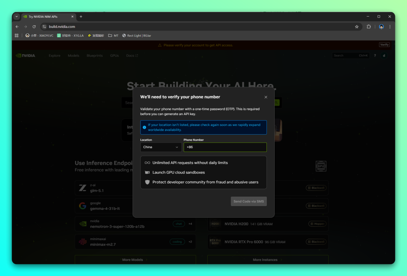The width and height of the screenshot is (407, 276).
Task: Open the Rect Light | BGJar bookmark
Action: click(x=136, y=36)
